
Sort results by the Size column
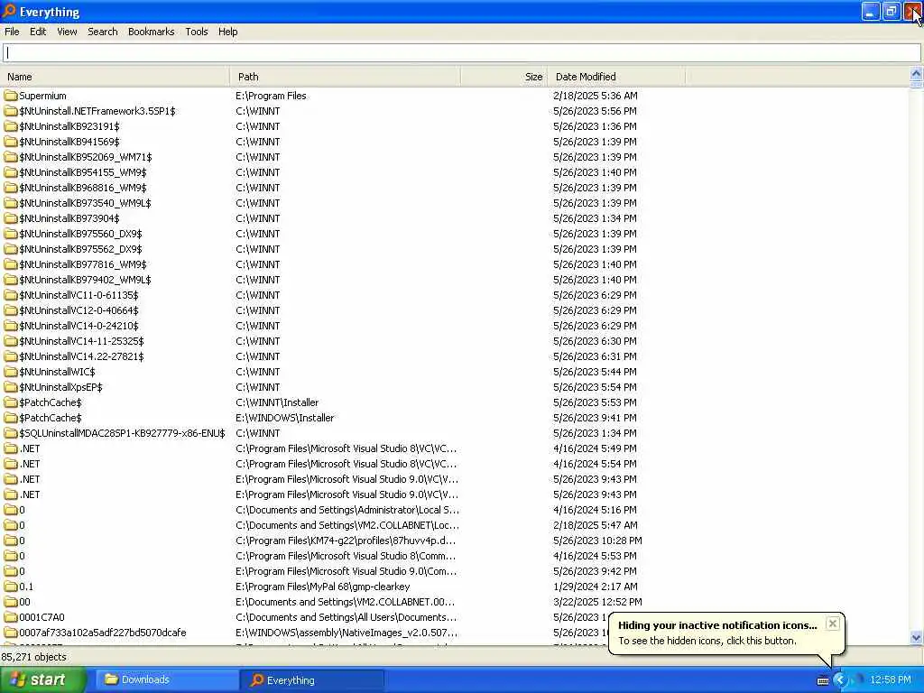[504, 77]
